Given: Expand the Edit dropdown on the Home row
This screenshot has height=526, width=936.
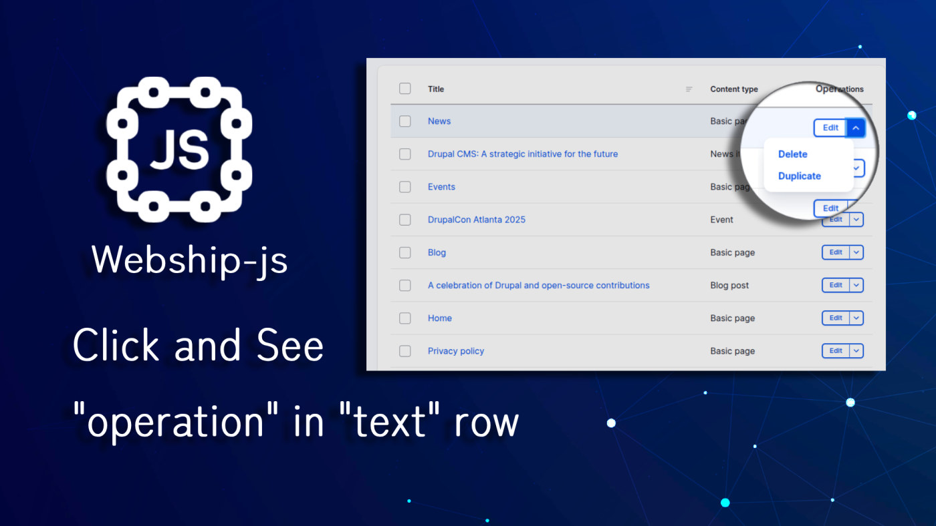Looking at the screenshot, I should tap(856, 318).
